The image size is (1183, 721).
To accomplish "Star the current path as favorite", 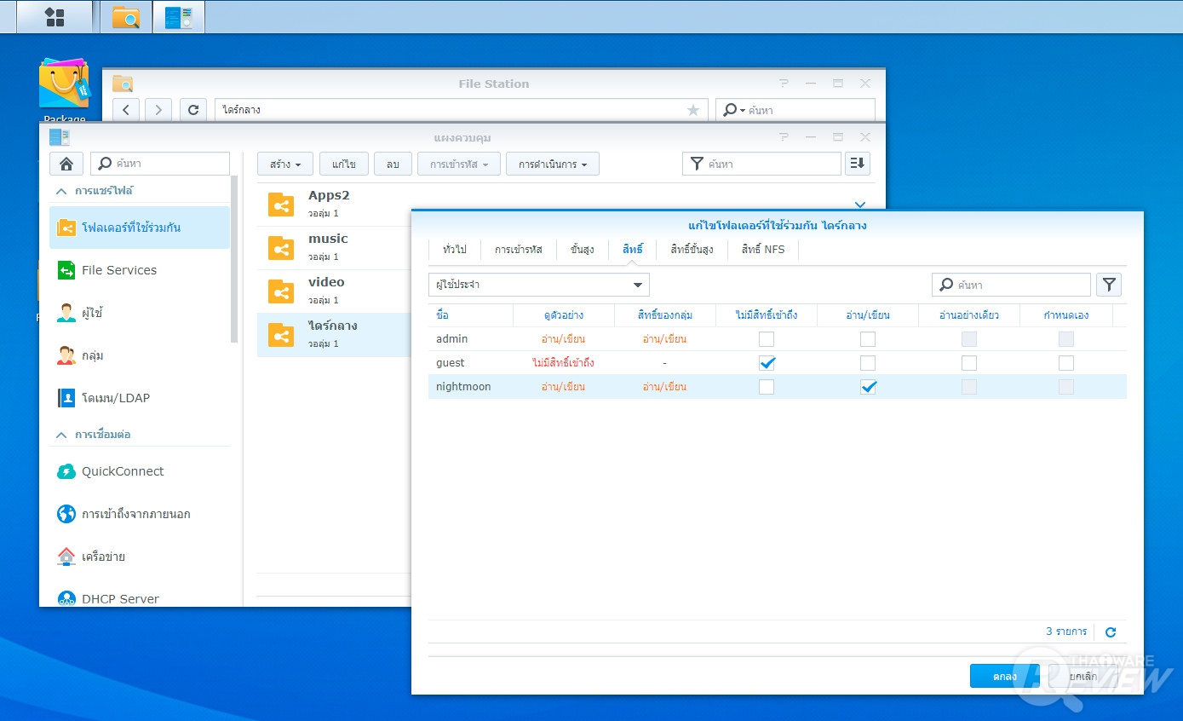I will [692, 110].
